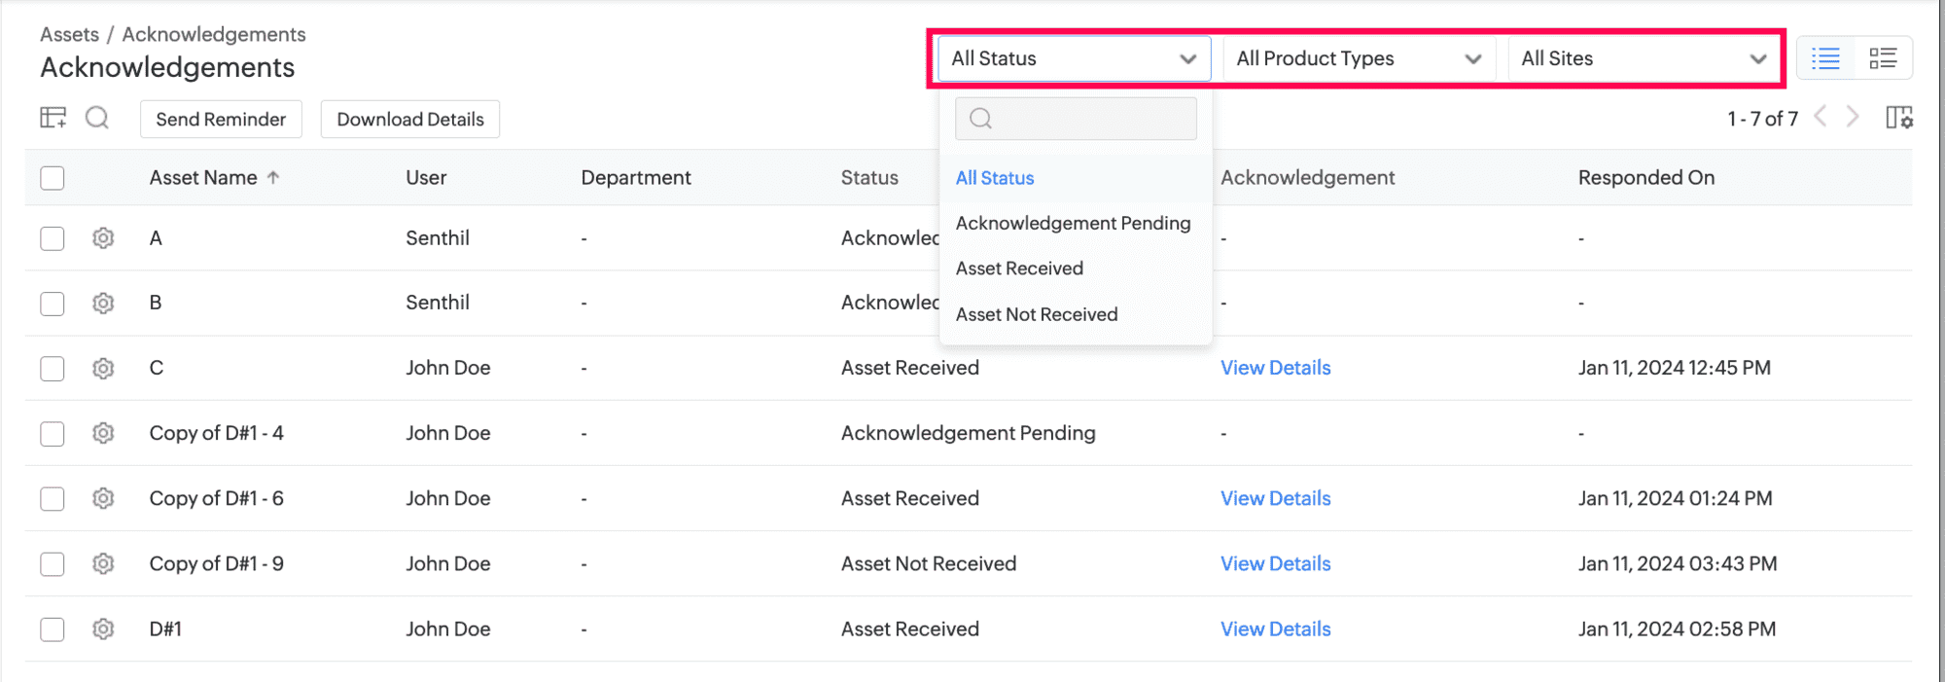Open View Details for asset C
Viewport: 1945px width, 682px height.
point(1275,368)
